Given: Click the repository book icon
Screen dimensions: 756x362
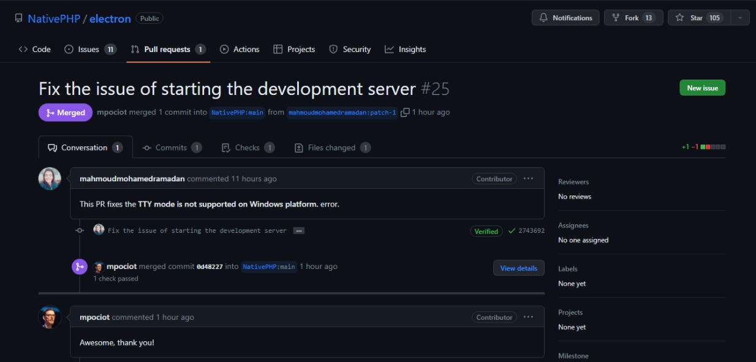Looking at the screenshot, I should tap(18, 18).
